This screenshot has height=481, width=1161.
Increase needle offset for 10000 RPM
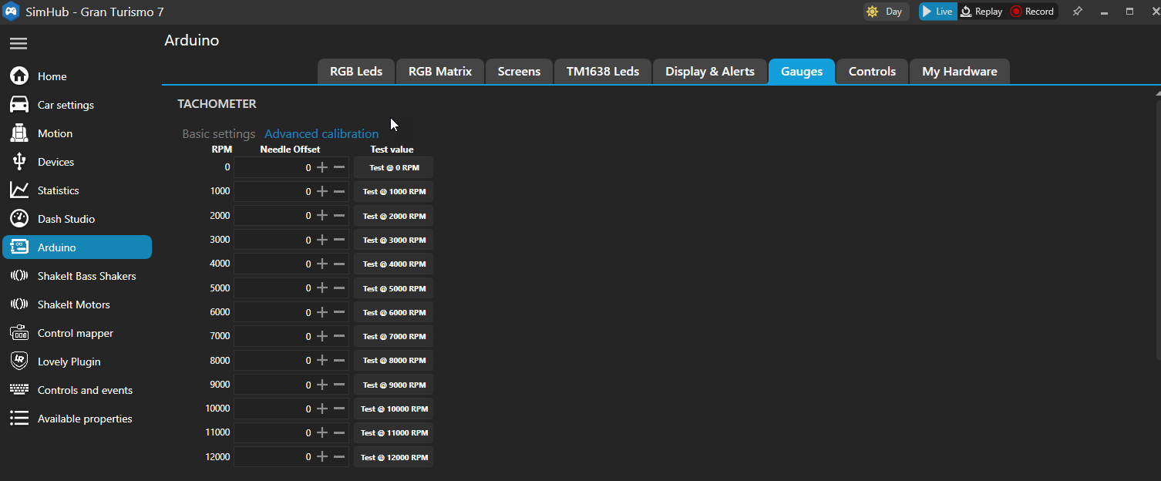pyautogui.click(x=322, y=409)
